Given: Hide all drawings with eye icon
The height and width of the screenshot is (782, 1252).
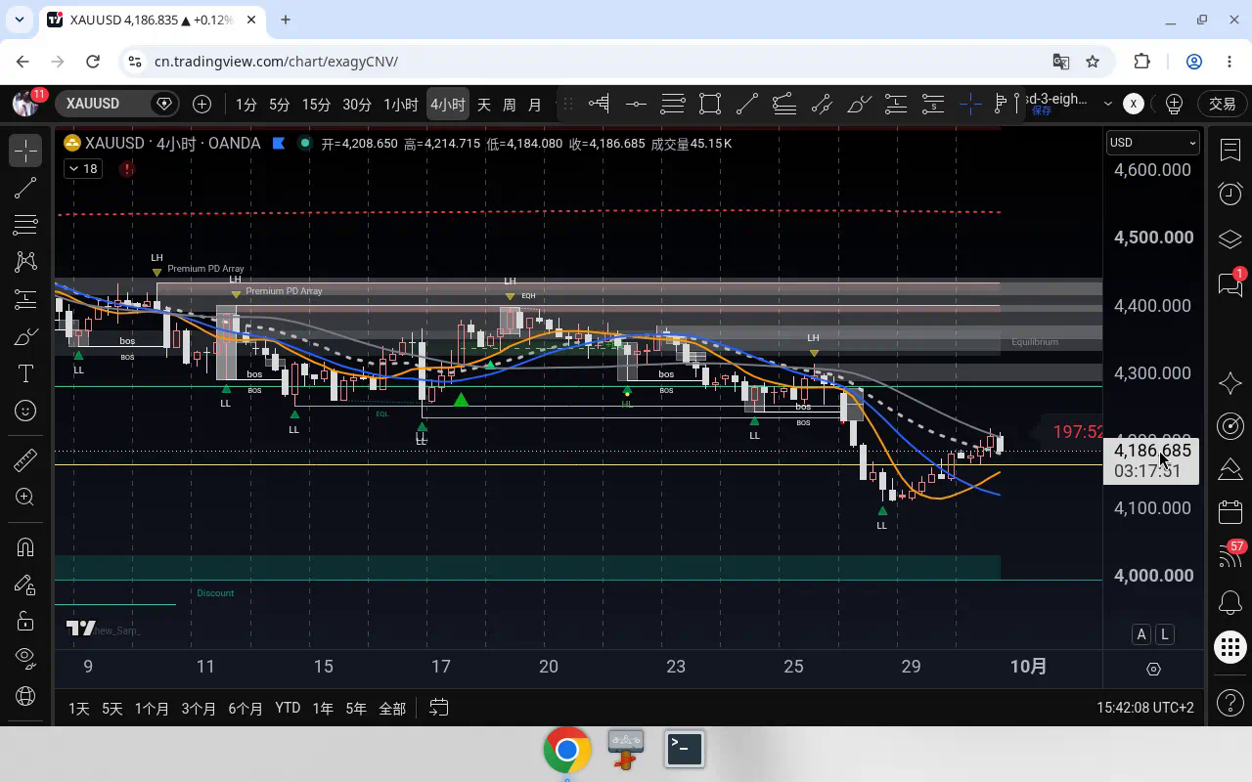Looking at the screenshot, I should pos(25,658).
